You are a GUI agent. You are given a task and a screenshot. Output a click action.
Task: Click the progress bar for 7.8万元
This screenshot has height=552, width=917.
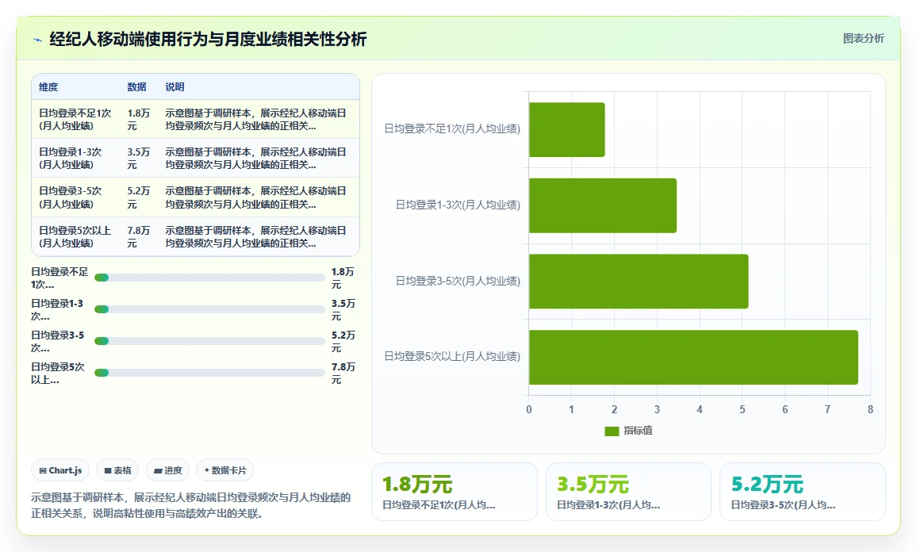209,373
